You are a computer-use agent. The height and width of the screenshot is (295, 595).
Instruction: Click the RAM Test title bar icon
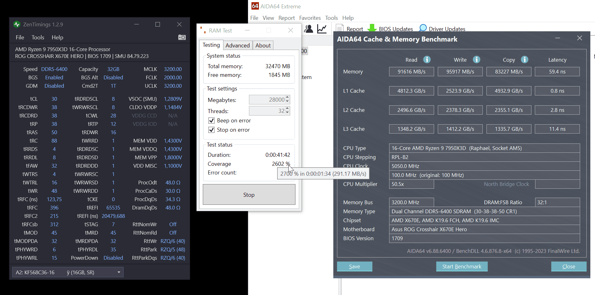203,30
